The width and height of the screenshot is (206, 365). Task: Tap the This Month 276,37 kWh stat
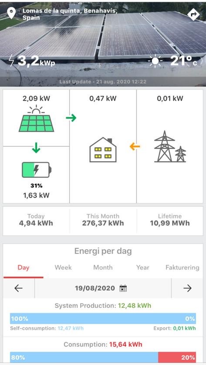coord(103,220)
